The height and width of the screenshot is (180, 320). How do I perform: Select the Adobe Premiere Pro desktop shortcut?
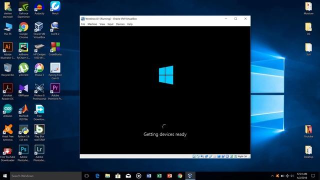(x=55, y=91)
